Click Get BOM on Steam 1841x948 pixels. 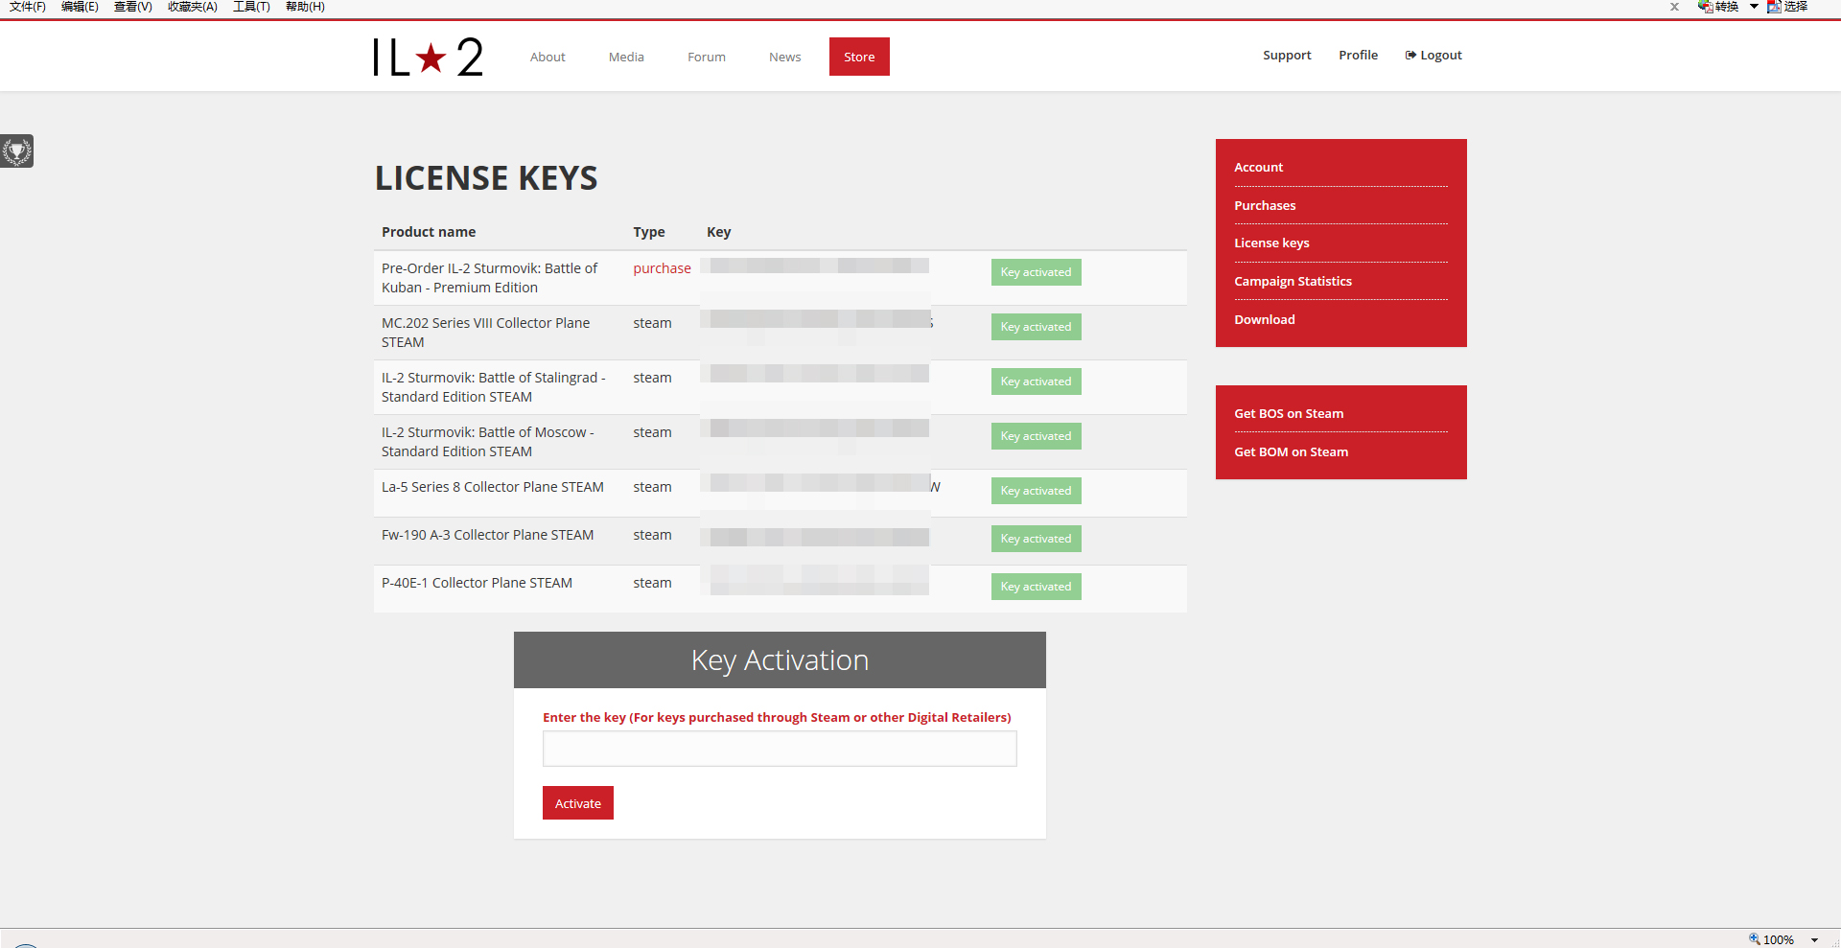(x=1291, y=451)
